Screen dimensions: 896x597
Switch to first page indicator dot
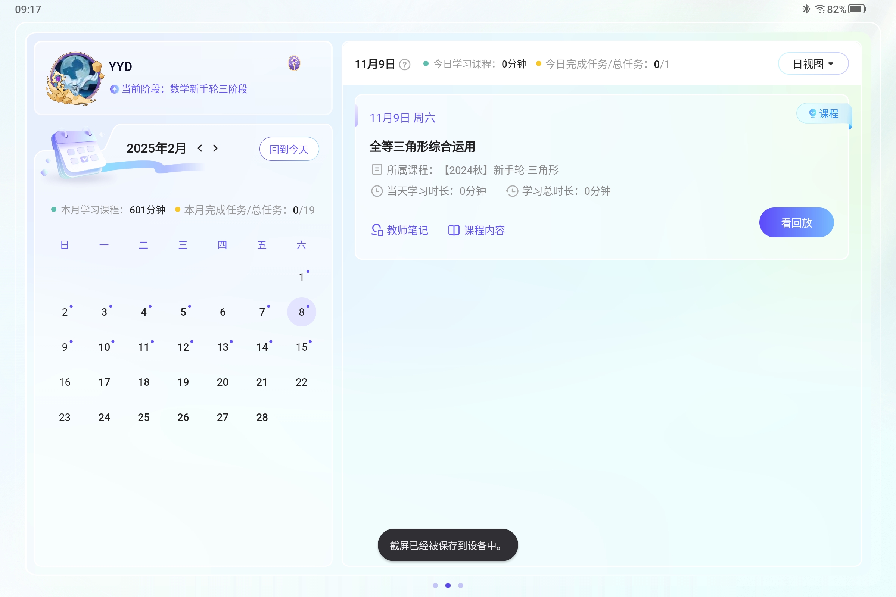click(x=435, y=585)
